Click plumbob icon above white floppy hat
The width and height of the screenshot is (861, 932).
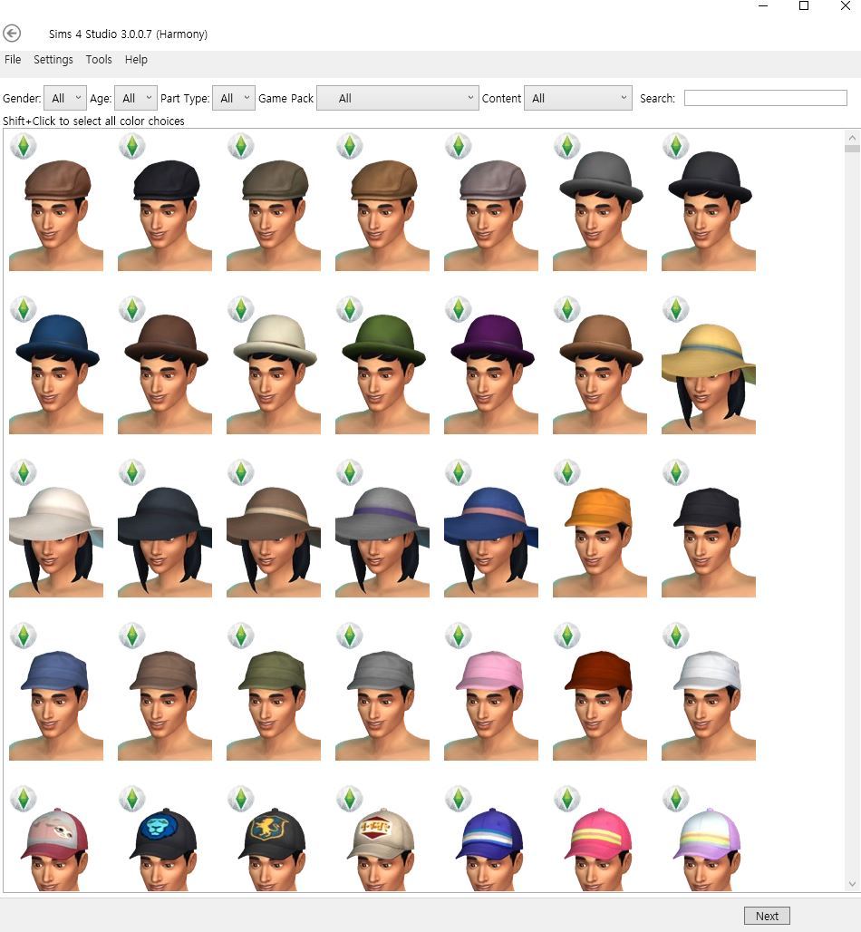click(x=23, y=472)
